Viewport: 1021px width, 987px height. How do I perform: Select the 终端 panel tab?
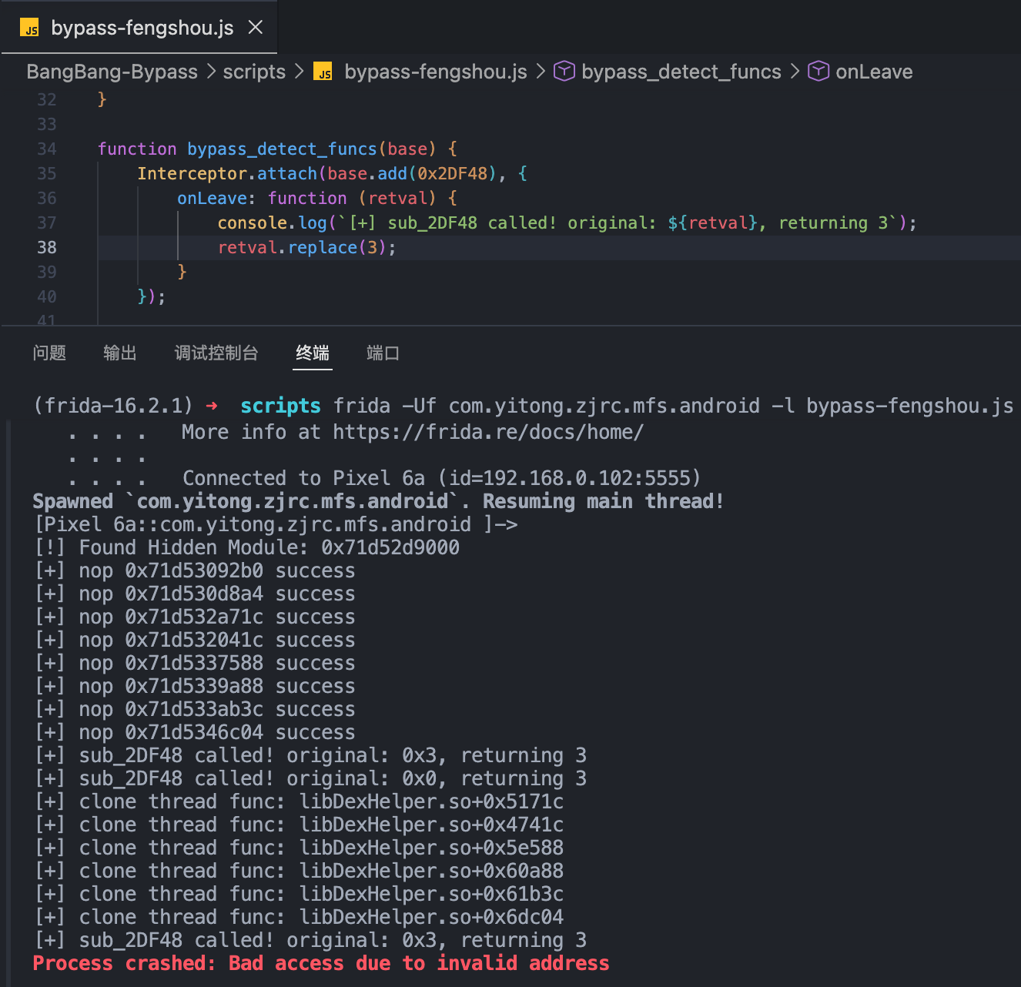point(313,353)
